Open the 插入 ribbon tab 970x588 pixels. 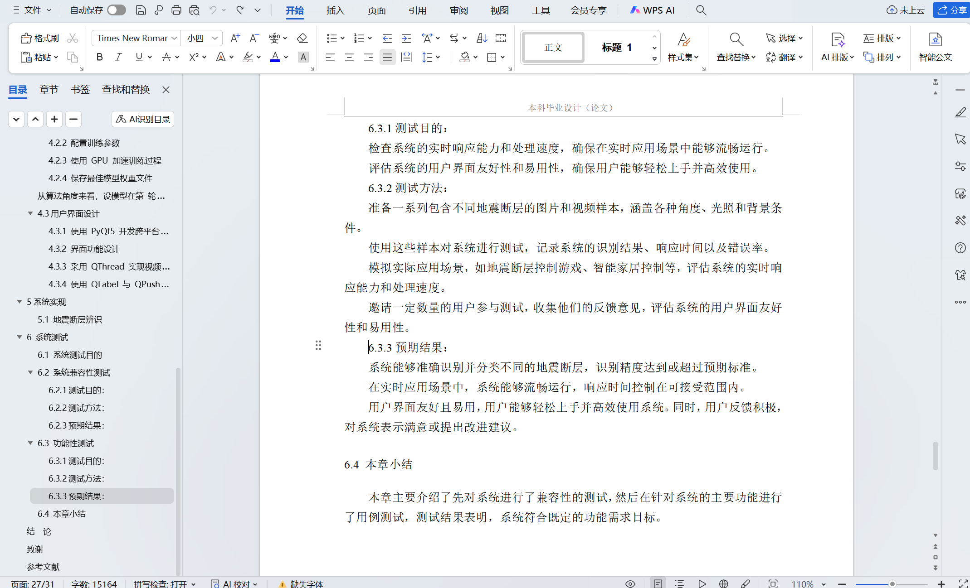click(335, 10)
